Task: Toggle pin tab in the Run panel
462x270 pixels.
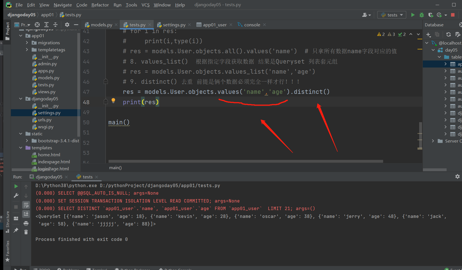Action: click(x=16, y=230)
